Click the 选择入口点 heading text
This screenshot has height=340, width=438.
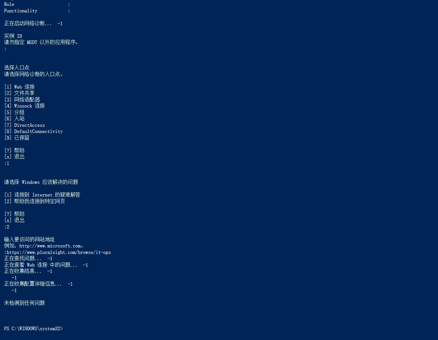(x=17, y=67)
